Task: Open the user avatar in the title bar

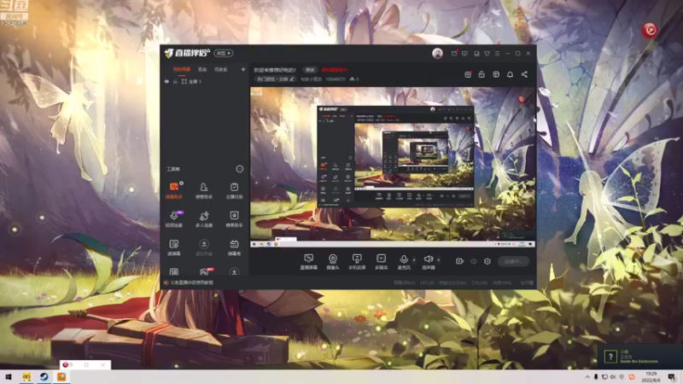Action: (437, 53)
